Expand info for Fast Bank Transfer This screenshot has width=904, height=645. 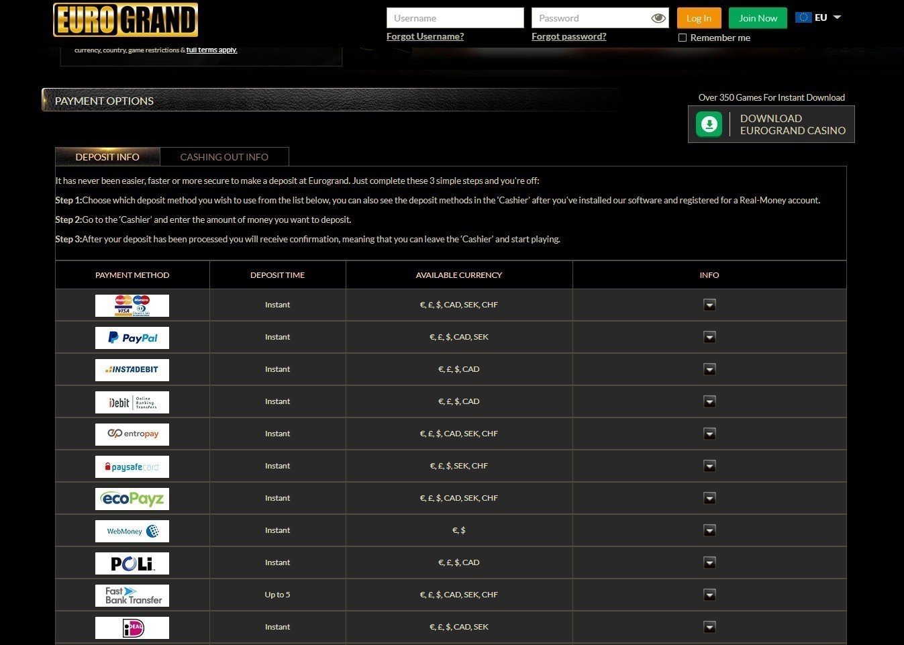click(709, 594)
